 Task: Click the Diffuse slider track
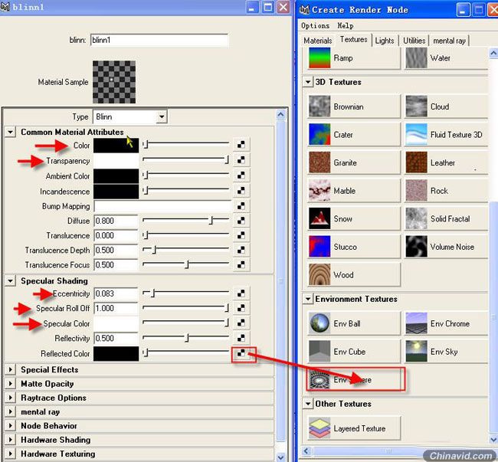[x=186, y=220]
